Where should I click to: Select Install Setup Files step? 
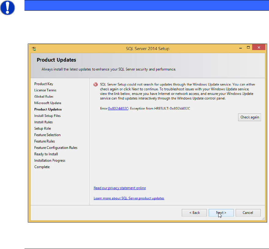(x=47, y=116)
